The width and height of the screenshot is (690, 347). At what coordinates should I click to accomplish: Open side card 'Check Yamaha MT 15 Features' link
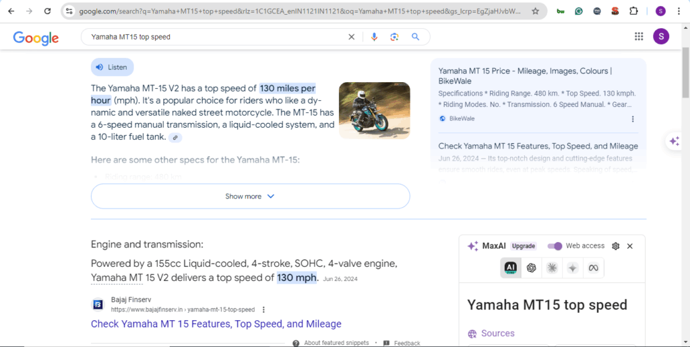click(538, 147)
